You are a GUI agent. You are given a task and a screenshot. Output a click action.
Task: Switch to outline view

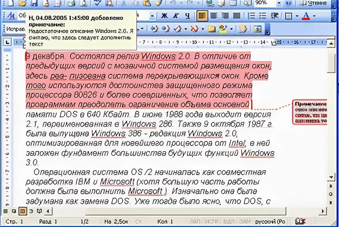coord(31,211)
